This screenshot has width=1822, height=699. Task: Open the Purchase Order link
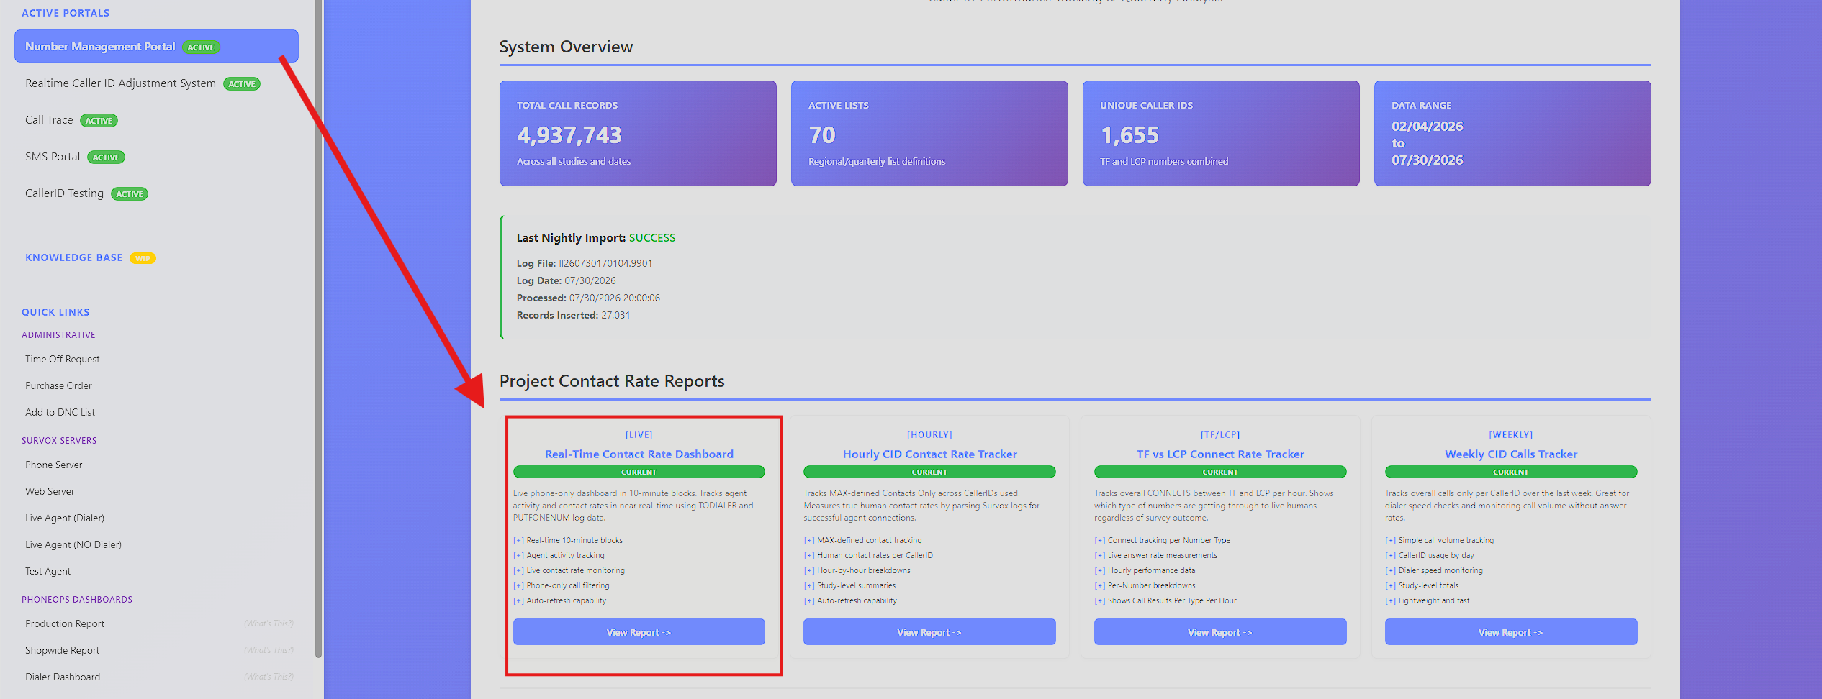(x=58, y=385)
